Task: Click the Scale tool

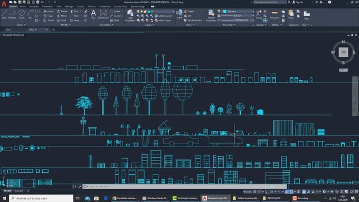Action: click(62, 20)
